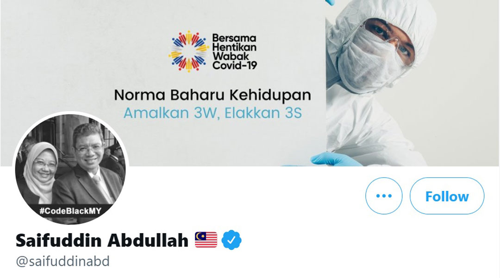Click the colorful circular Covid-19 campaign logo

click(189, 51)
